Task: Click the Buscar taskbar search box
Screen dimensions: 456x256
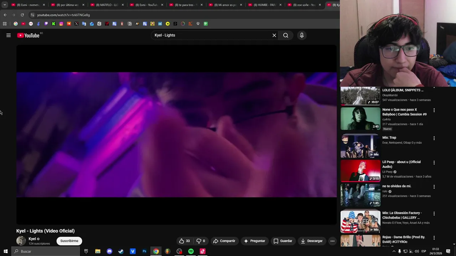Action: point(46,251)
